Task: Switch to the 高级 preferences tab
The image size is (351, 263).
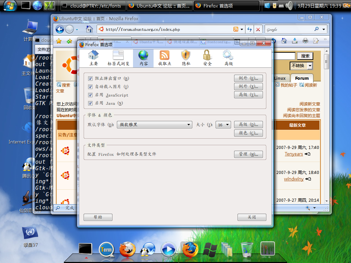Action: (229, 58)
